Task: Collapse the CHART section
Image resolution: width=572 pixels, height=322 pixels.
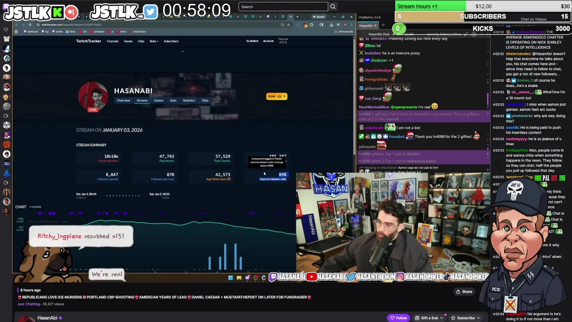Action: pos(35,207)
